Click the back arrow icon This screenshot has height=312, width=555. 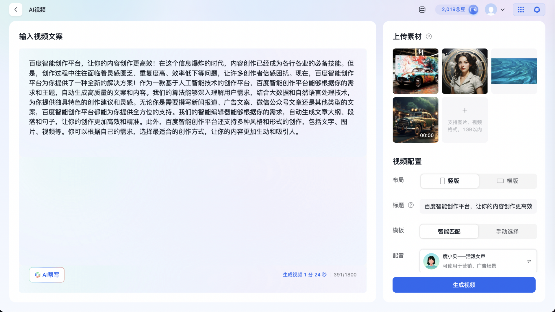pyautogui.click(x=16, y=9)
